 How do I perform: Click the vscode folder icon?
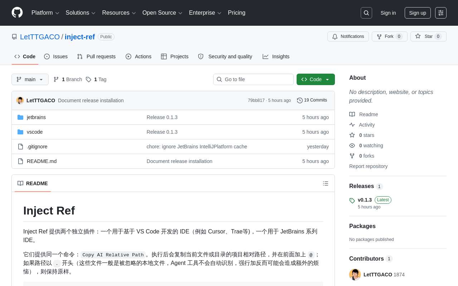tap(20, 132)
